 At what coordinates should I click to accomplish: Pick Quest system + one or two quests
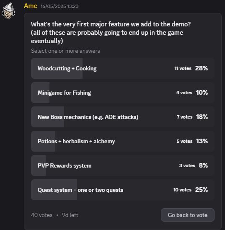[123, 190]
